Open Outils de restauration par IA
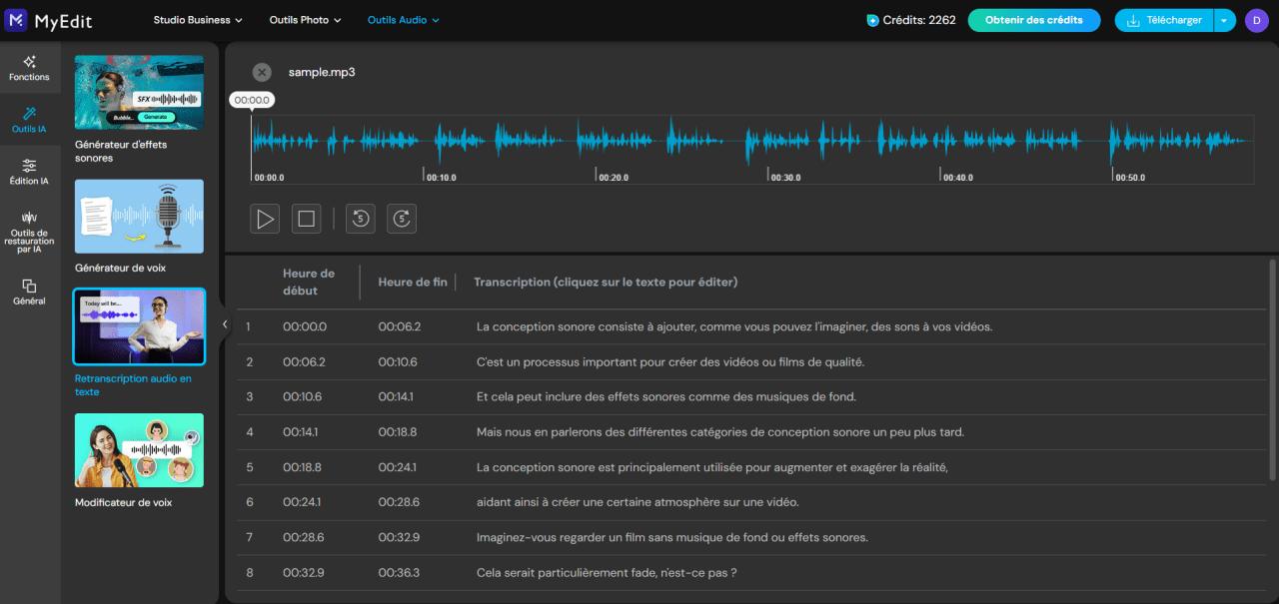 point(29,229)
